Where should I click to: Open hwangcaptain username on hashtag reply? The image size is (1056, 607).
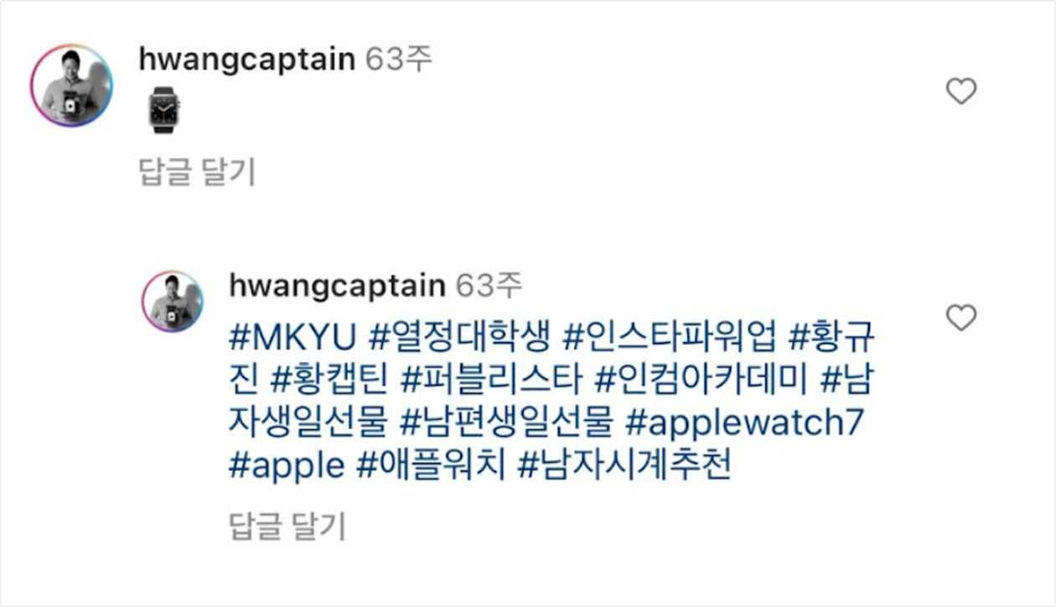(337, 286)
